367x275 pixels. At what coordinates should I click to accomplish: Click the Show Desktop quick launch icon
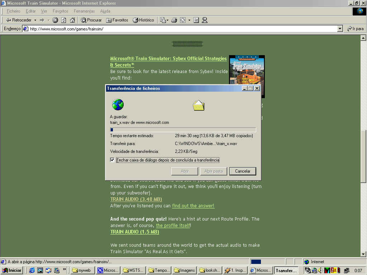click(57, 270)
